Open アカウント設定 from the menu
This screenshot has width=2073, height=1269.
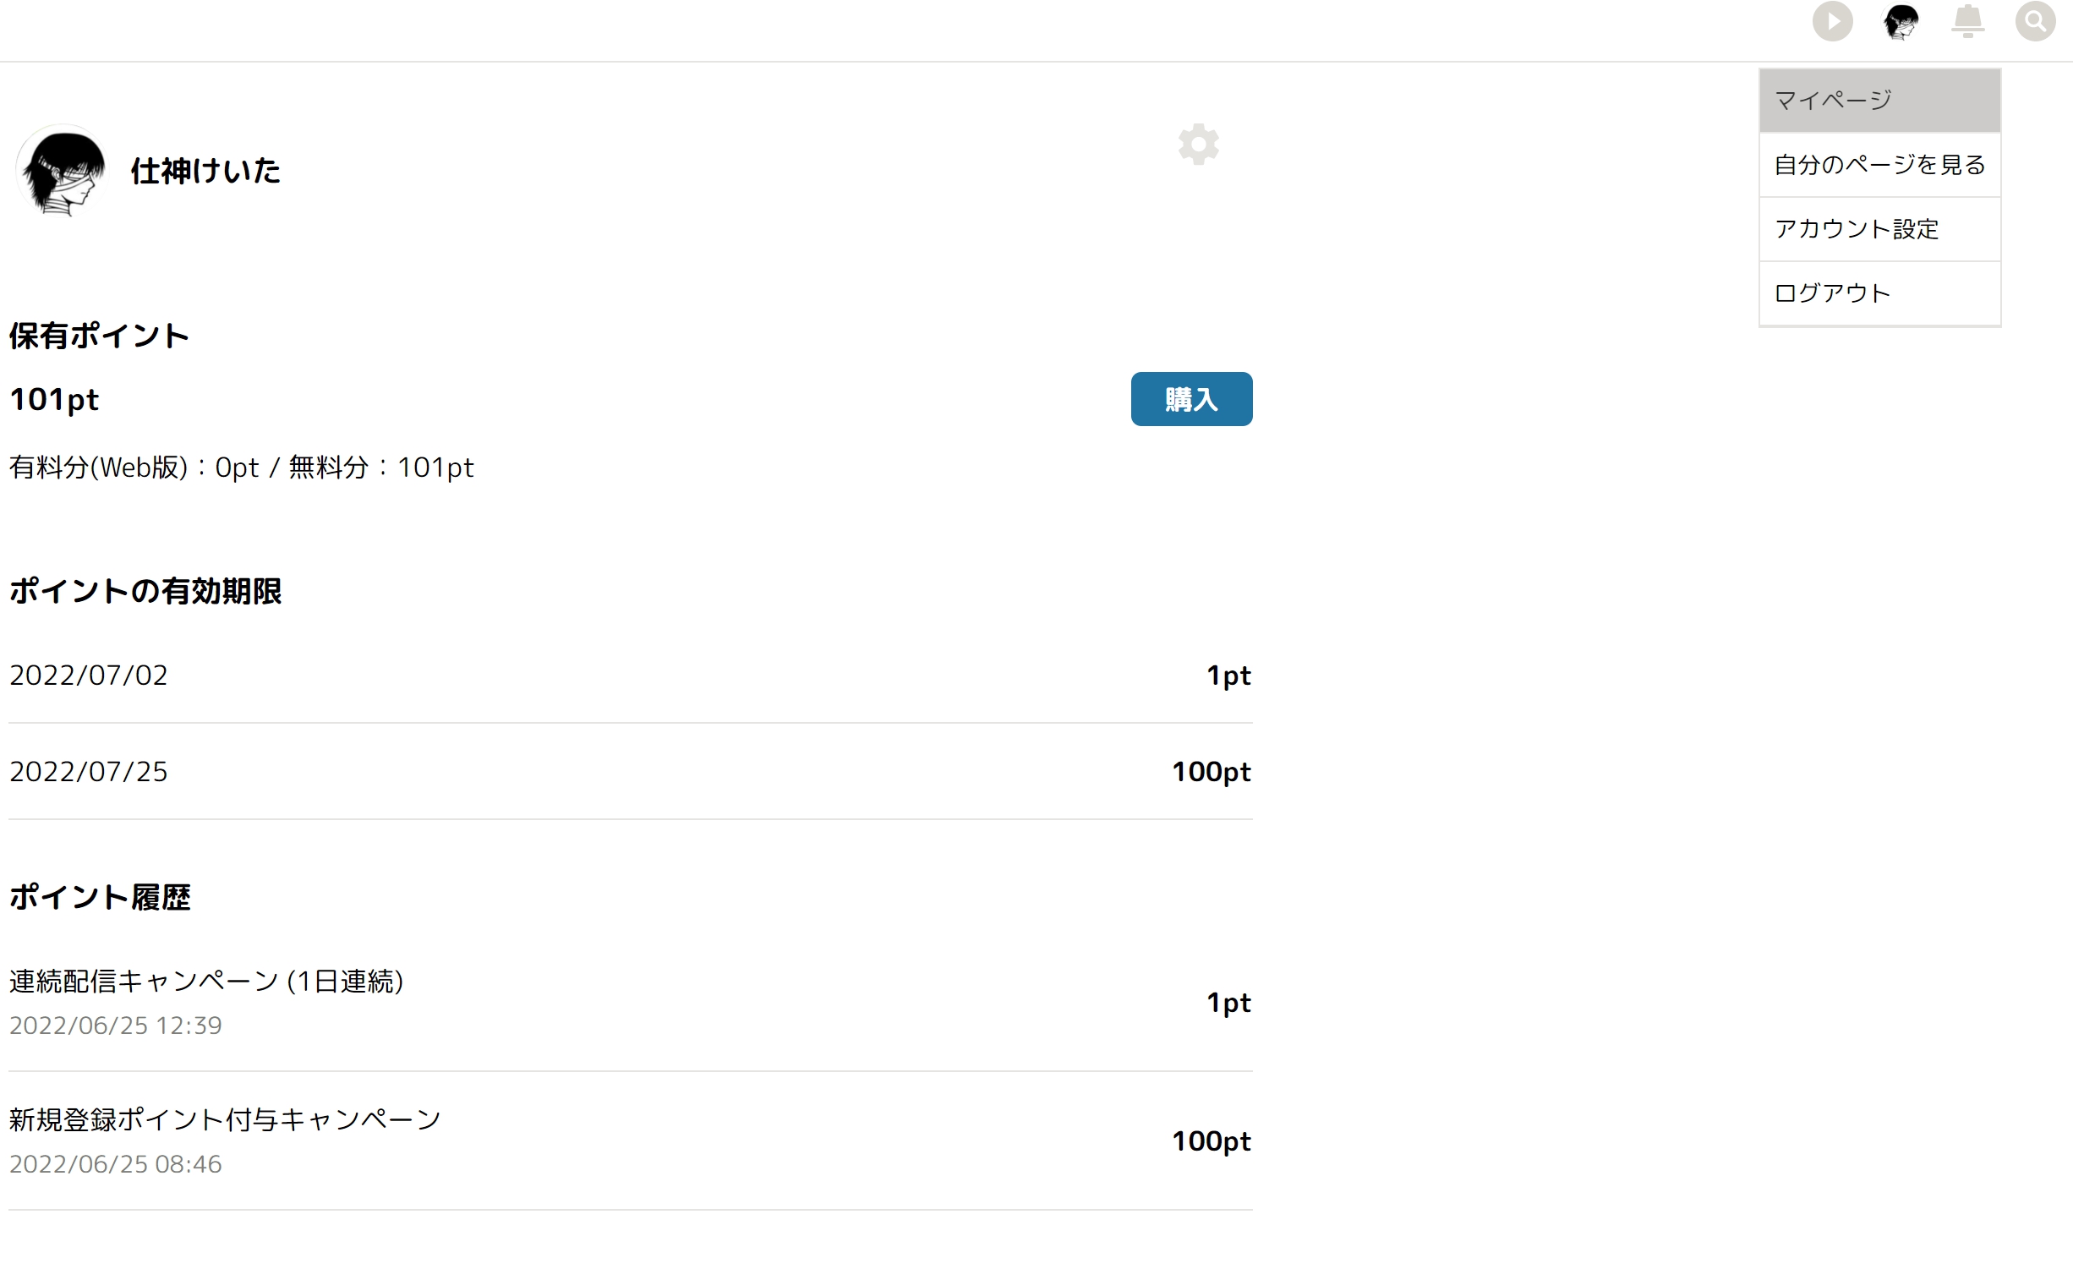[1879, 229]
